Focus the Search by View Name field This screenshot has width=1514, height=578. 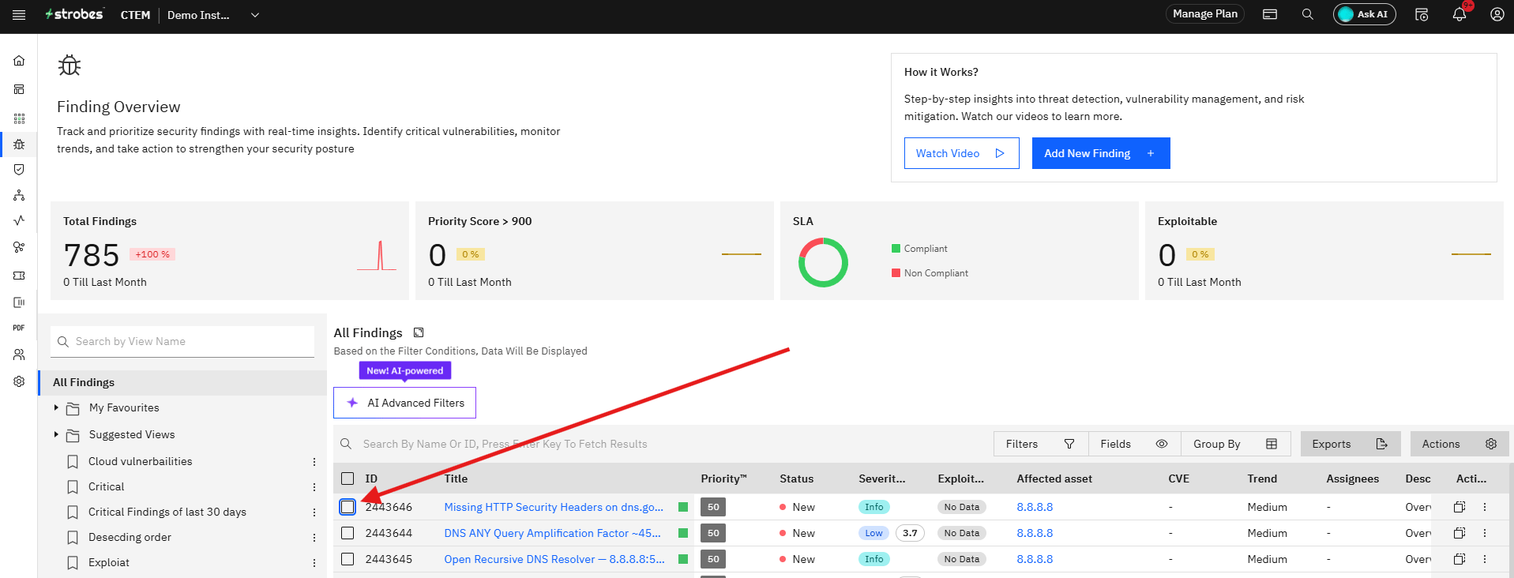[x=182, y=341]
